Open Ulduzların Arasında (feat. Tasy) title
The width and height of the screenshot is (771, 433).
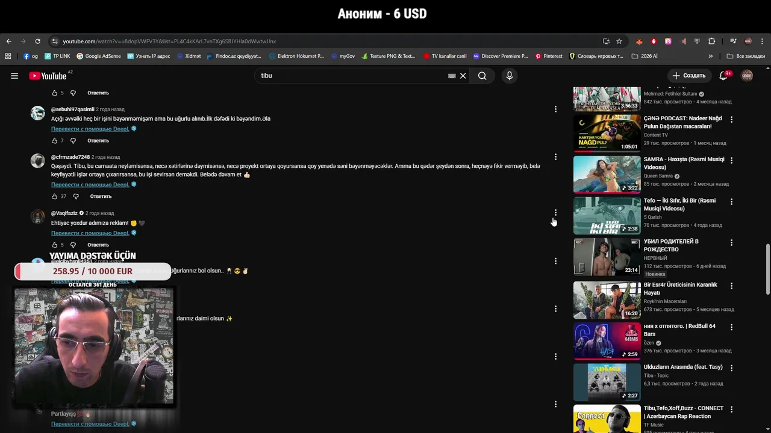pos(683,367)
